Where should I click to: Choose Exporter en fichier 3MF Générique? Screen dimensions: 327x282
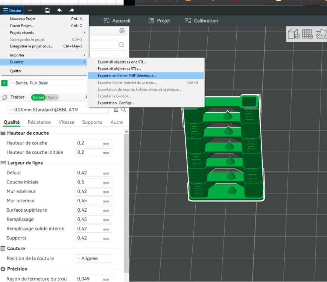pos(127,76)
